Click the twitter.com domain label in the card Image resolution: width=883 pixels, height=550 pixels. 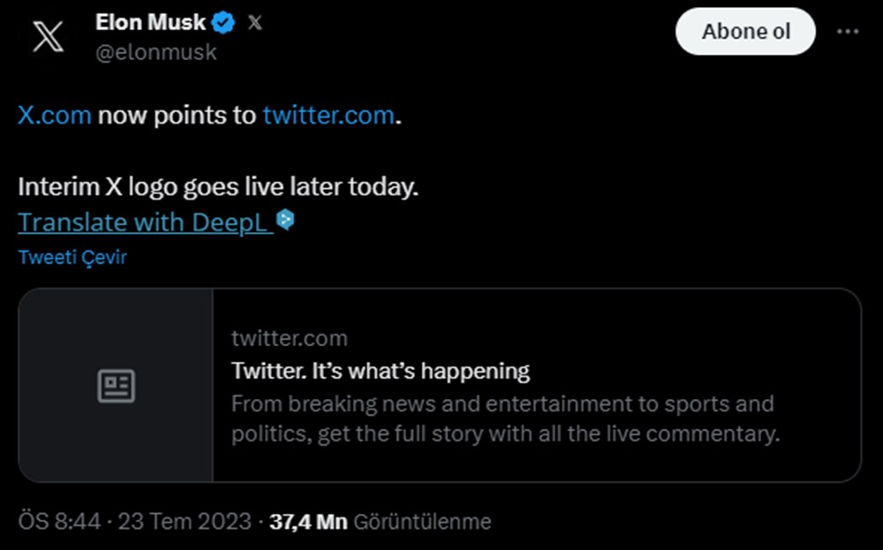click(x=289, y=338)
